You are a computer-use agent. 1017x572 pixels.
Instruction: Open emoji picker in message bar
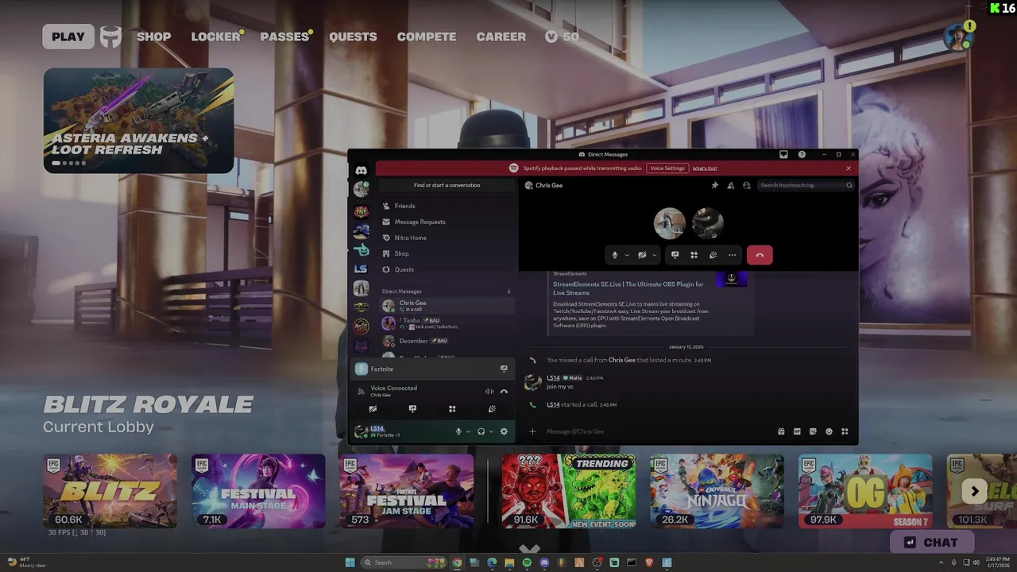pos(829,431)
